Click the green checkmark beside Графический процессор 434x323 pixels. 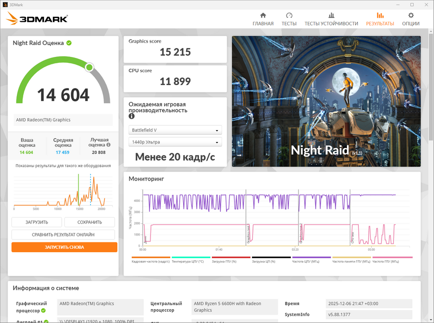(43, 311)
